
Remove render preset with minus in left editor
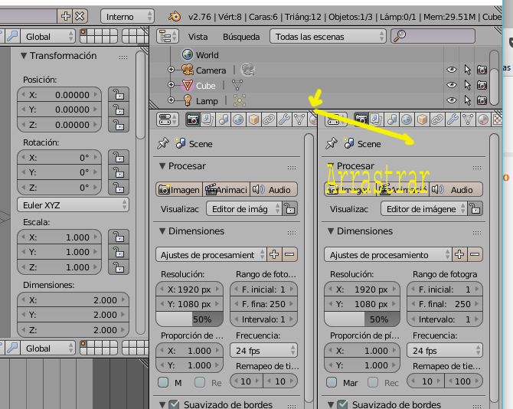pos(290,254)
